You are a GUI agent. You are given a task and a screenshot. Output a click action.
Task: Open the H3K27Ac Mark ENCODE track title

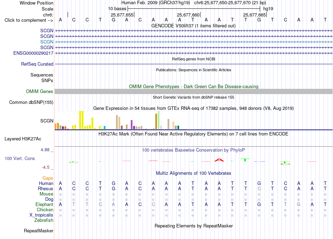click(193, 134)
